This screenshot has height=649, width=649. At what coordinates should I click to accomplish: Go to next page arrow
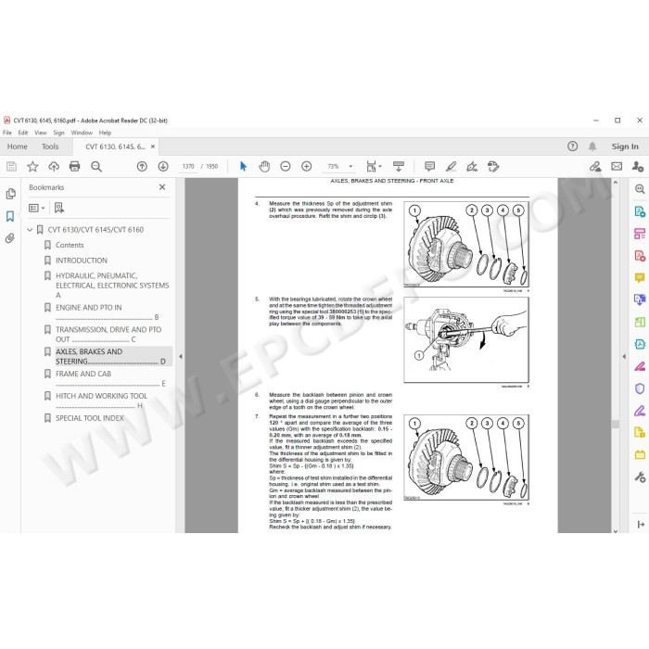(x=163, y=166)
